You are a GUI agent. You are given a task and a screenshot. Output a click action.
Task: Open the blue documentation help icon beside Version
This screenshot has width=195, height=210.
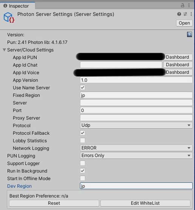pyautogui.click(x=189, y=34)
